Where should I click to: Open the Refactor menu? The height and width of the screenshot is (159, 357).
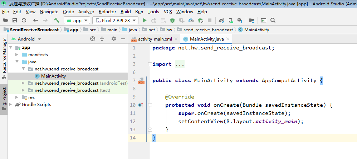click(x=107, y=11)
